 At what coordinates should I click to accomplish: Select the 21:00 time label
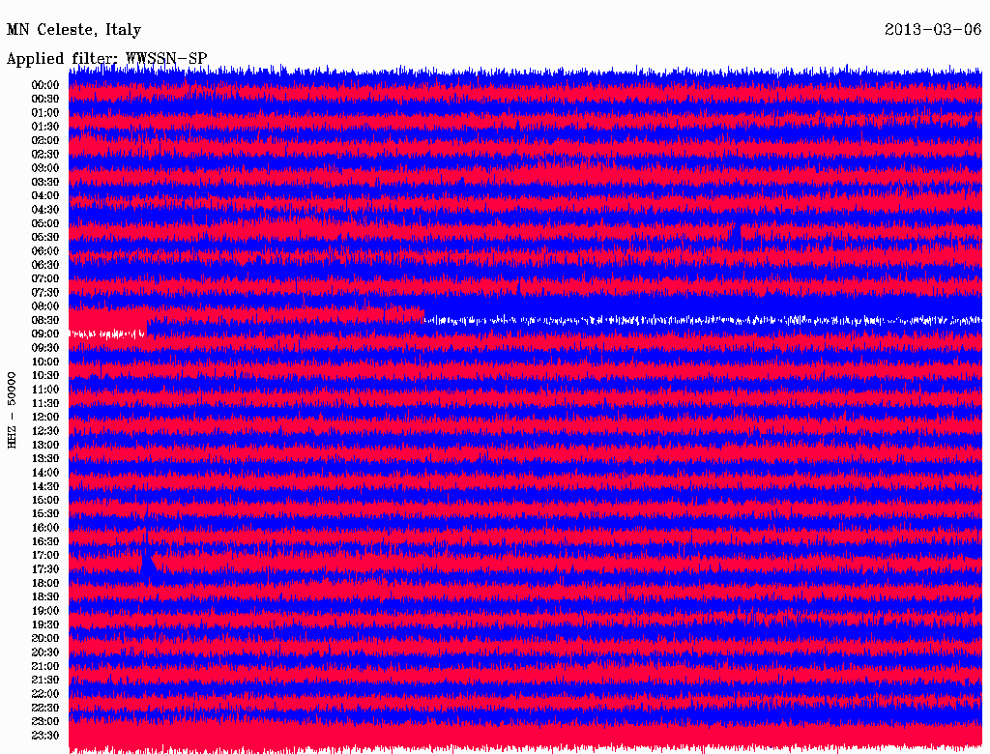click(45, 666)
